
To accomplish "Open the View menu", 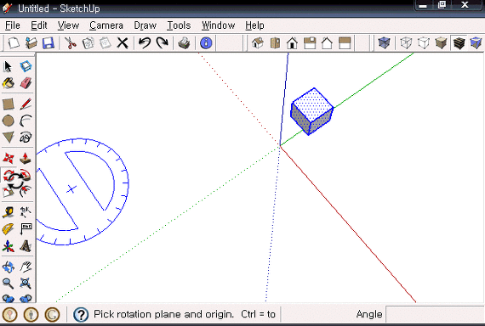I will point(68,25).
